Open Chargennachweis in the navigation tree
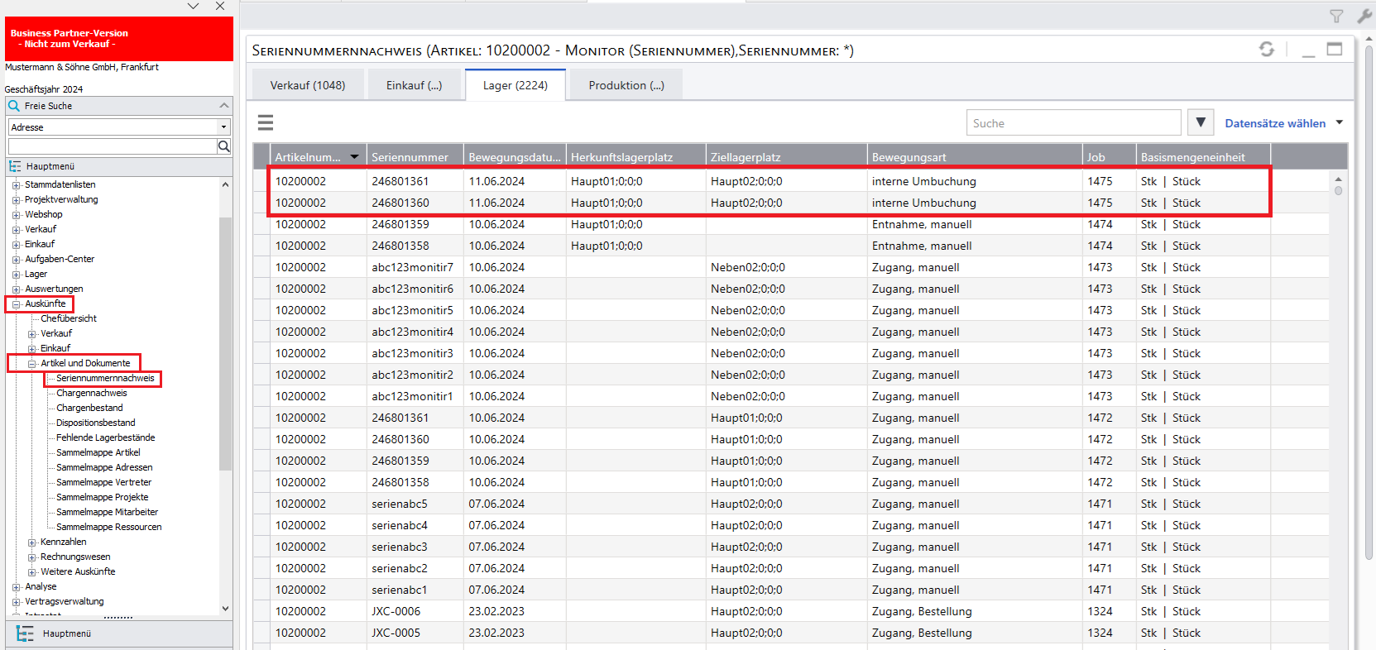 (x=91, y=394)
